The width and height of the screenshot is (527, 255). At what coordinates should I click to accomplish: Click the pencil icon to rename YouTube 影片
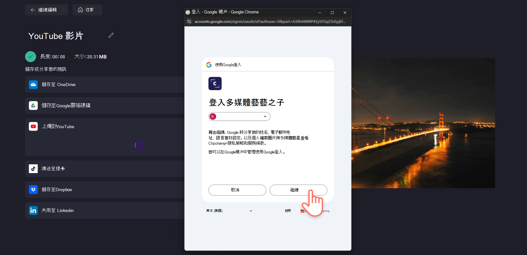[x=111, y=35]
